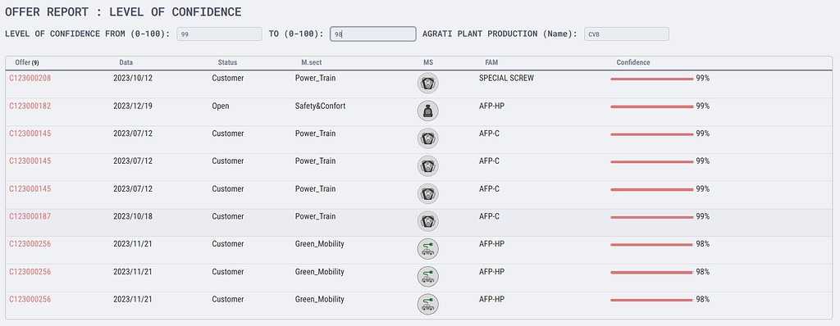
Task: Click the Safety&Confort seat icon
Action: coord(428,111)
